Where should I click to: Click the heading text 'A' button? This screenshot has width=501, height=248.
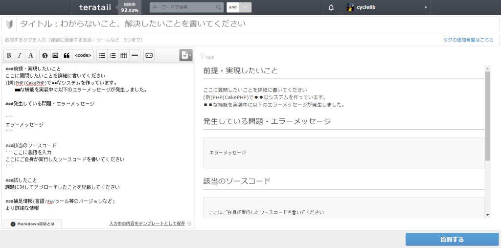point(30,55)
